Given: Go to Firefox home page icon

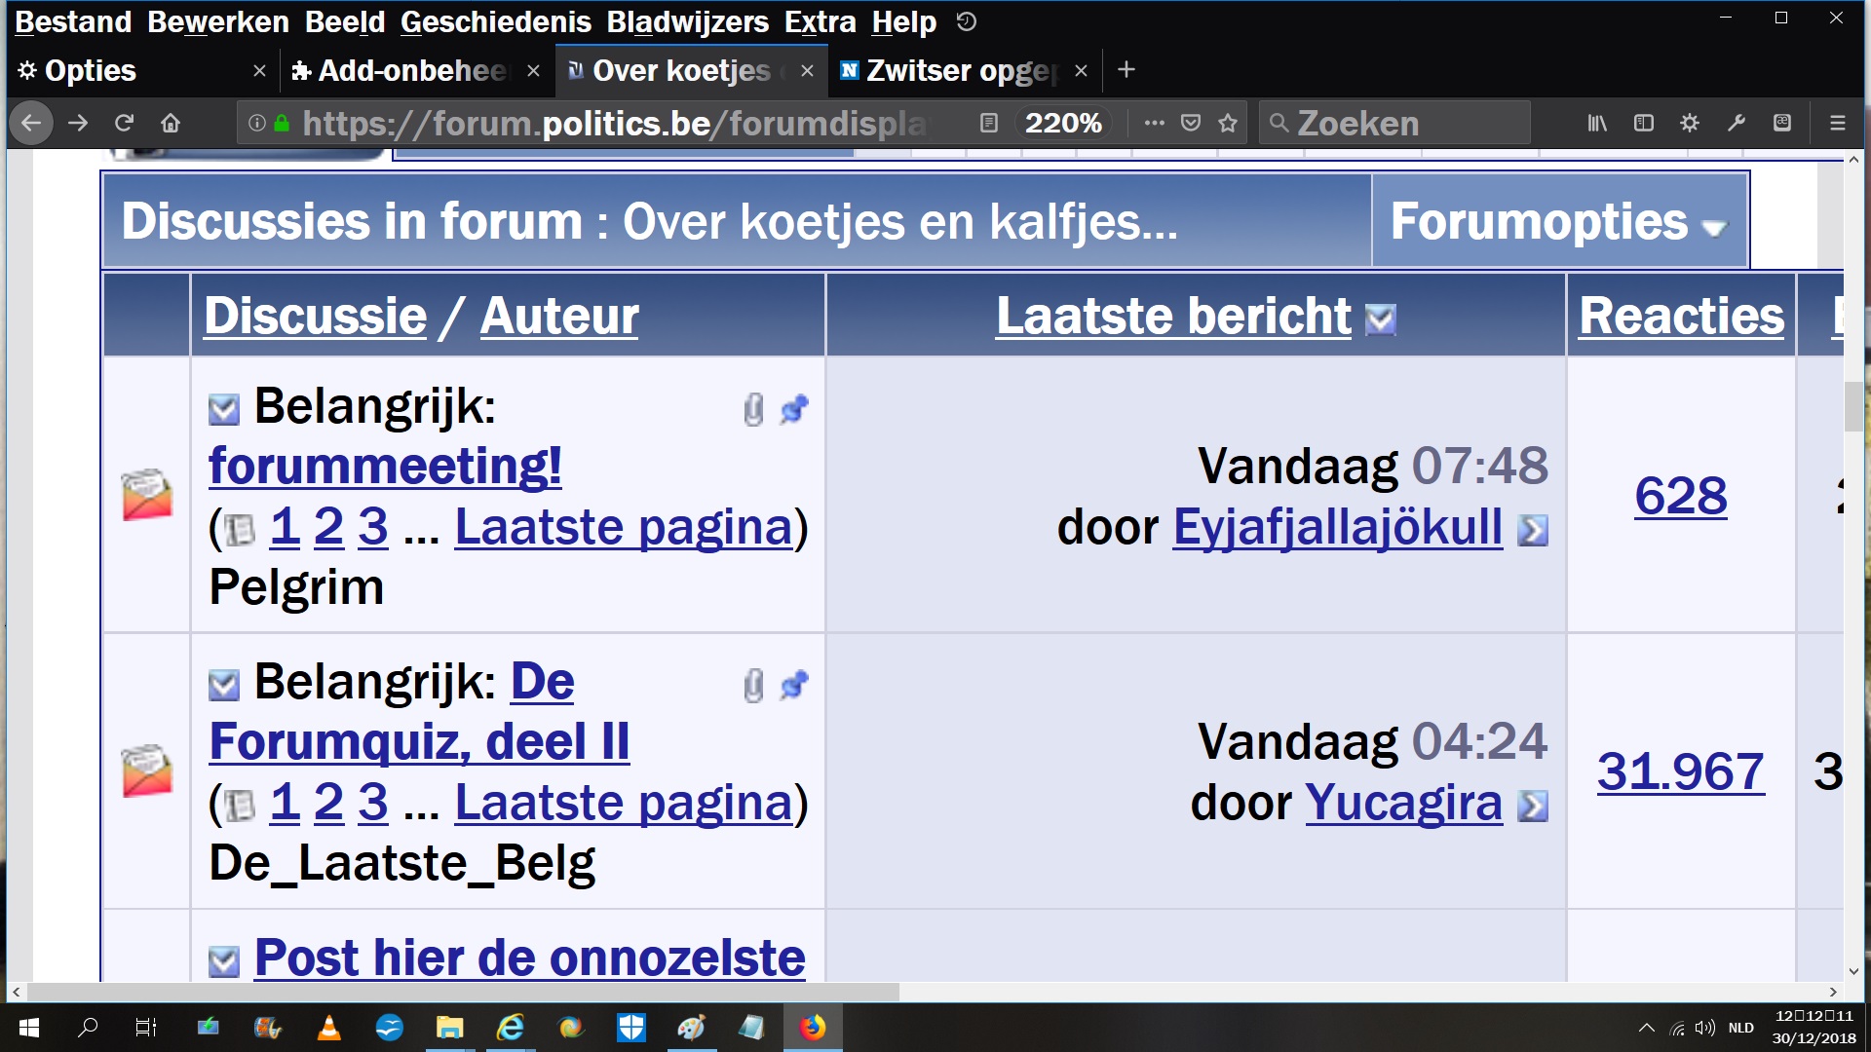Looking at the screenshot, I should pos(171,124).
